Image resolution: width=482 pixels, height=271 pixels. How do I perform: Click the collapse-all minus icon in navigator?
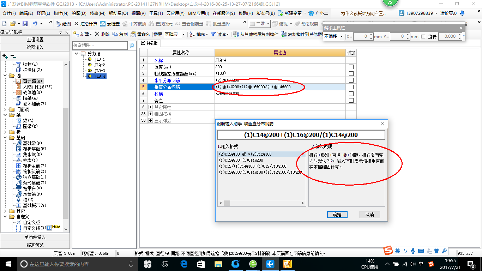tap(13, 56)
